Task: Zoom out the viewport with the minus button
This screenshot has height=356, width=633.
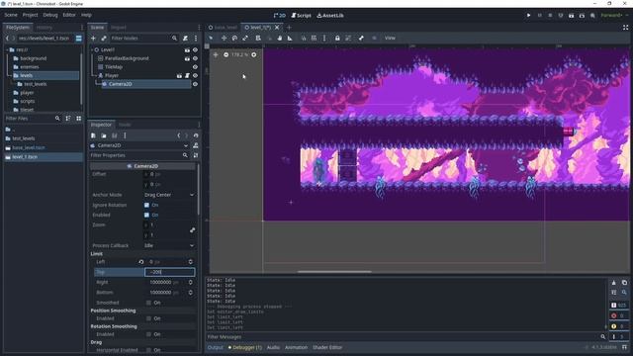Action: tap(226, 54)
